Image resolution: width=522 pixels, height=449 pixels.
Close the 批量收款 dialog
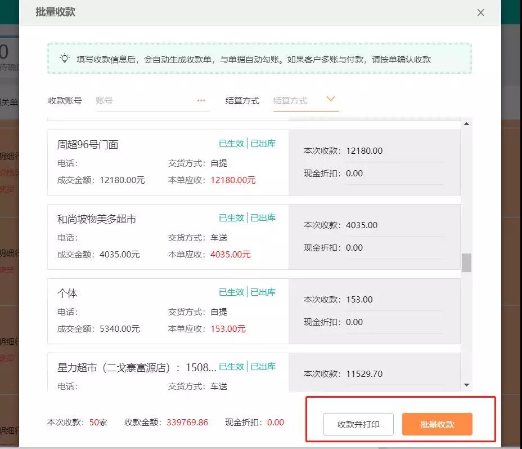point(480,12)
